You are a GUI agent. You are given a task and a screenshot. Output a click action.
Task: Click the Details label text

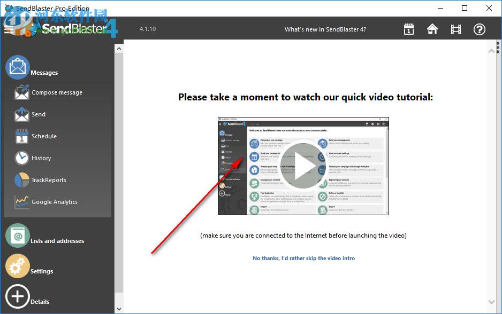point(40,302)
